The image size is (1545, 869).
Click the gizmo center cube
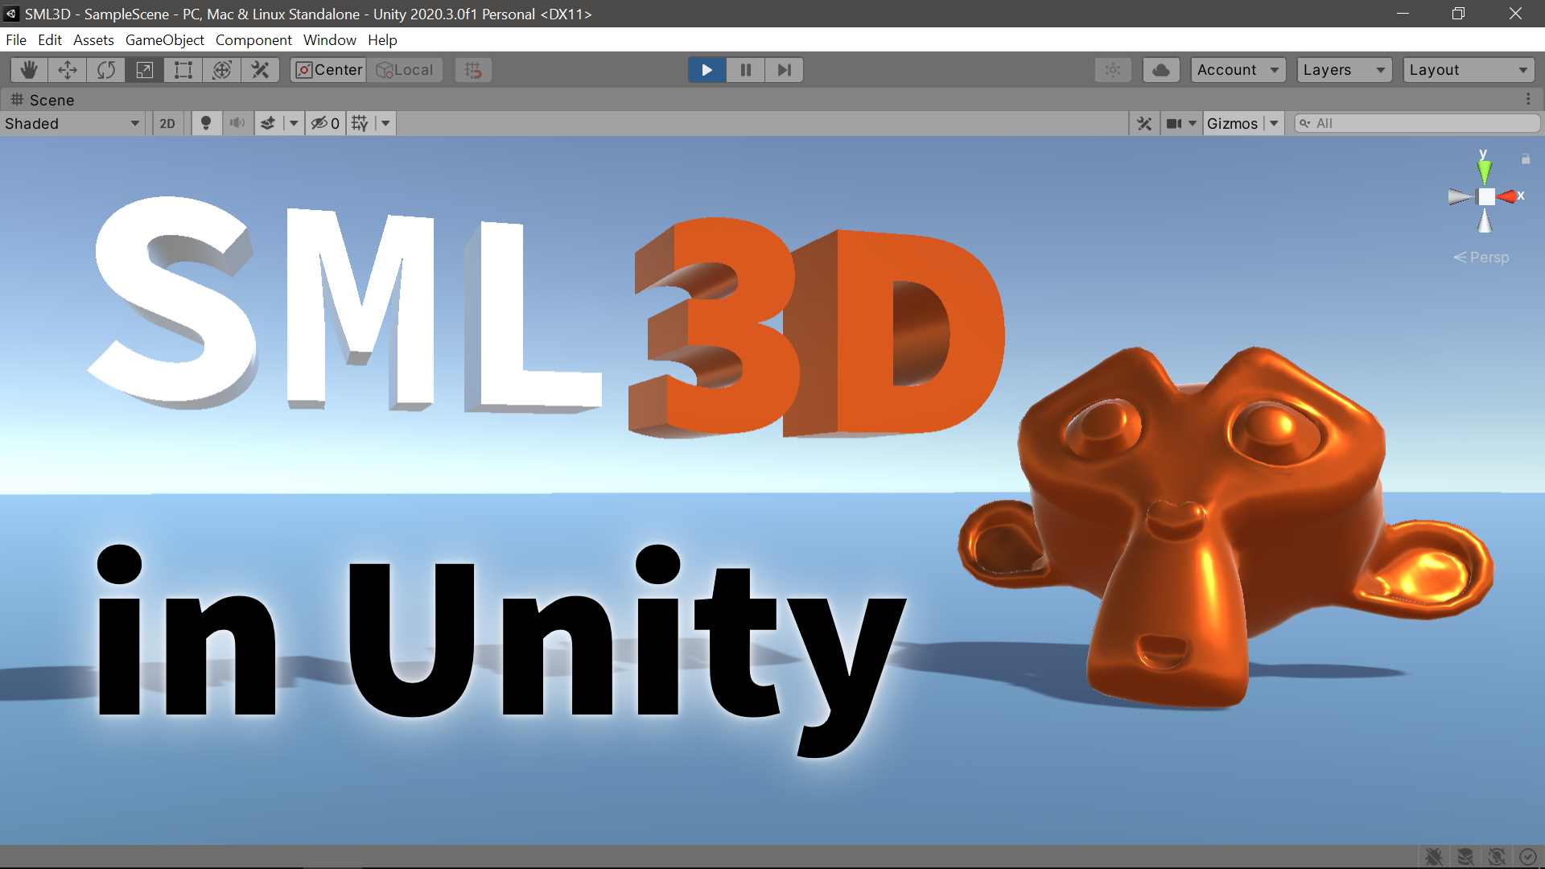pos(1486,196)
